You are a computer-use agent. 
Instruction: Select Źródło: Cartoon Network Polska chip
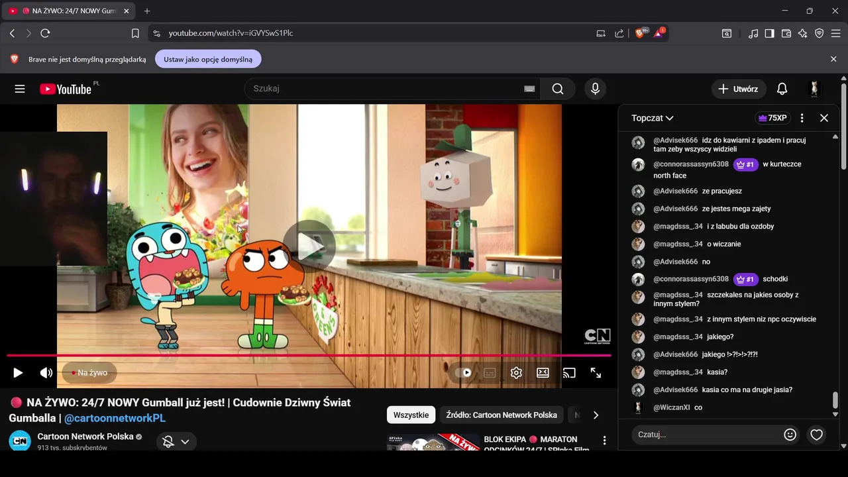pos(502,415)
